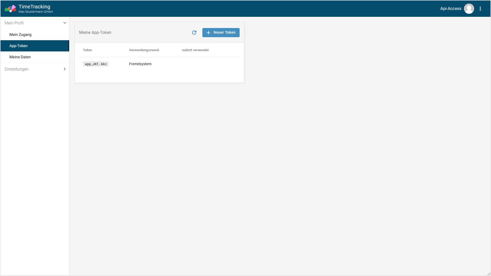The image size is (491, 276).
Task: Click the Einstellungen section label
Action: (16, 69)
